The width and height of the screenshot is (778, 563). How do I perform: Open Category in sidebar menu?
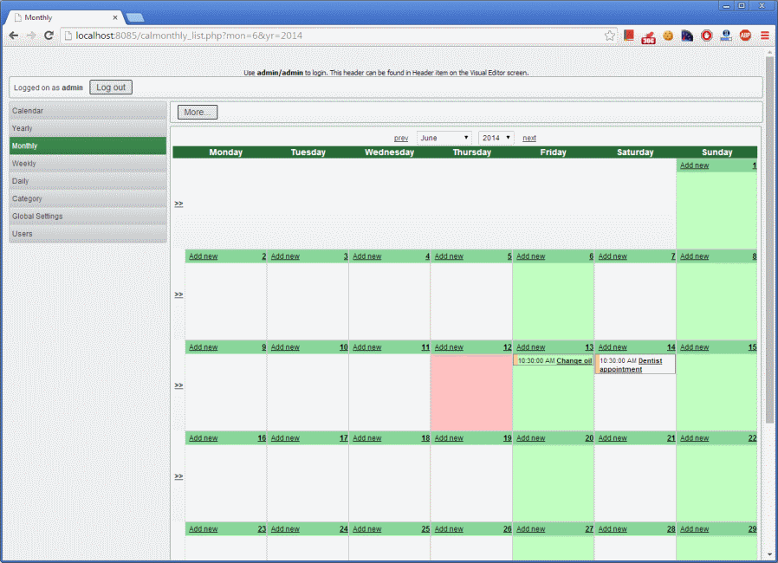[x=88, y=198]
